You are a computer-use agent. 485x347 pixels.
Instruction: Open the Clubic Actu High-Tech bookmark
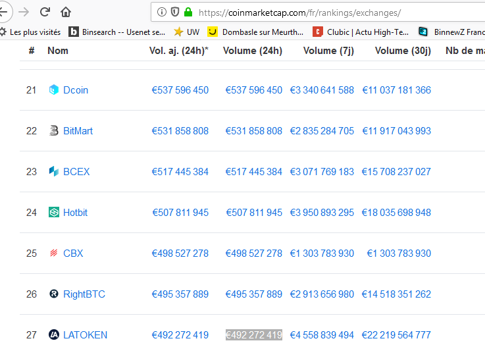tap(361, 32)
